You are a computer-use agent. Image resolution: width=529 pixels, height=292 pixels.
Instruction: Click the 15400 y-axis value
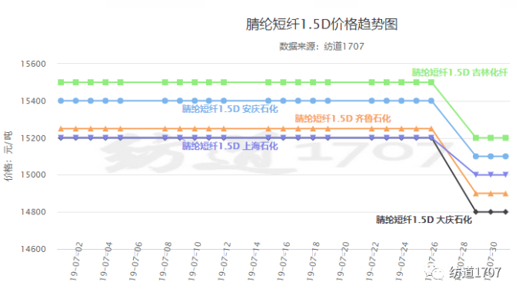click(x=33, y=101)
